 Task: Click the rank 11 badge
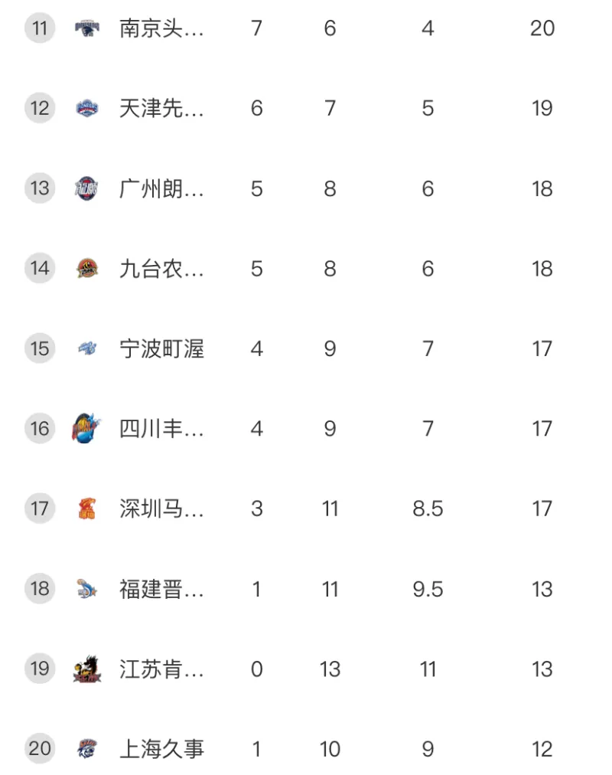pyautogui.click(x=40, y=28)
